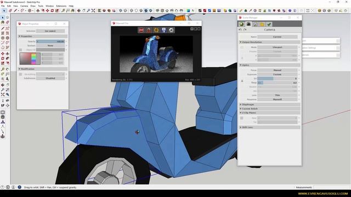Click the lock icon in Maxwell Fire
This screenshot has height=197, width=351.
click(149, 30)
